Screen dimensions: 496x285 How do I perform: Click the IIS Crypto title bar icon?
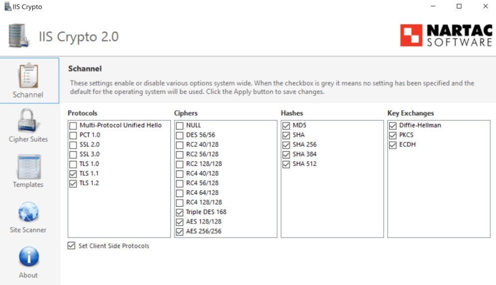click(7, 6)
